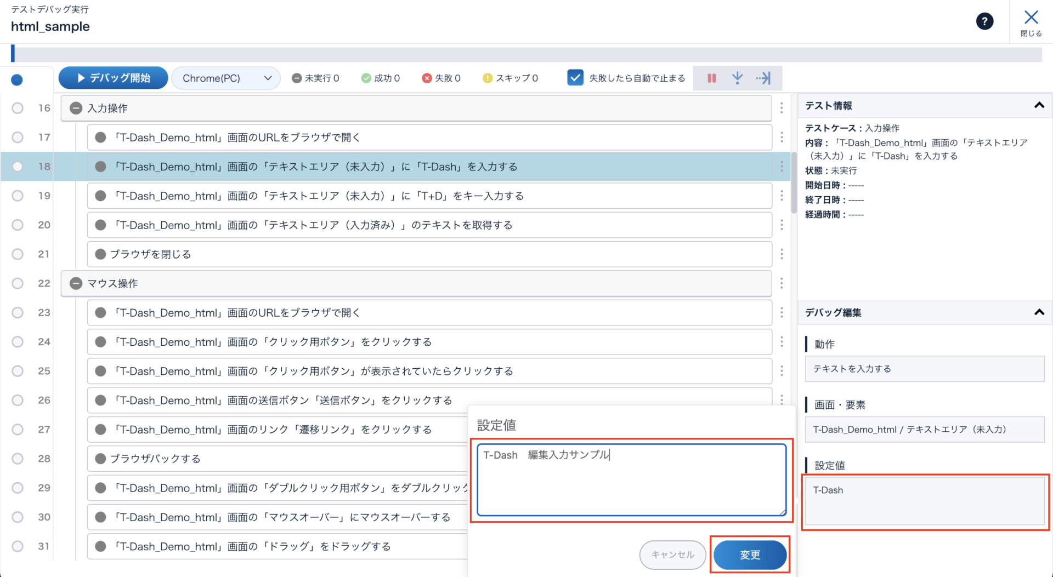Open the three-dot menu for row 22
This screenshot has height=577, width=1053.
782,283
